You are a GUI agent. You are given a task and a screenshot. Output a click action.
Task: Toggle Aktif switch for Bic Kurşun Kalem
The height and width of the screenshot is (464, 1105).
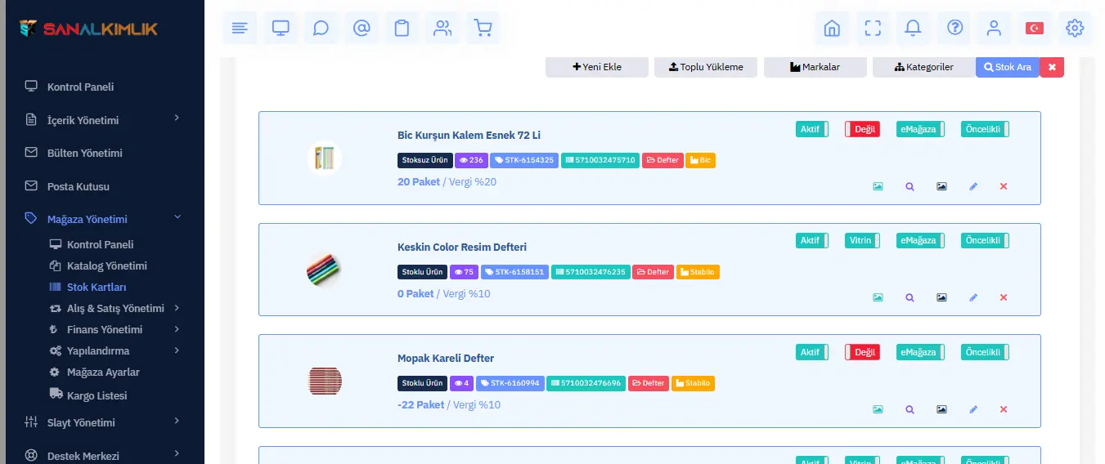(811, 129)
